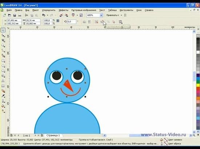Open the Welcome screen icon
Image resolution: width=200 pixels, height=149 pixels.
pos(81,15)
